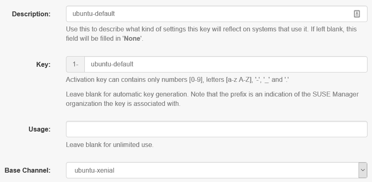Open the ubuntu-xenial Base Channel combo box
The image size is (372, 182).
click(212, 170)
